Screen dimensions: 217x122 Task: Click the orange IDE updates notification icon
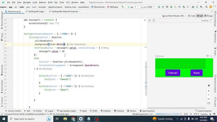tap(211, 7)
